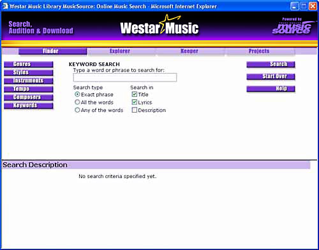
Task: Switch to the Keeper tab
Action: (x=189, y=52)
